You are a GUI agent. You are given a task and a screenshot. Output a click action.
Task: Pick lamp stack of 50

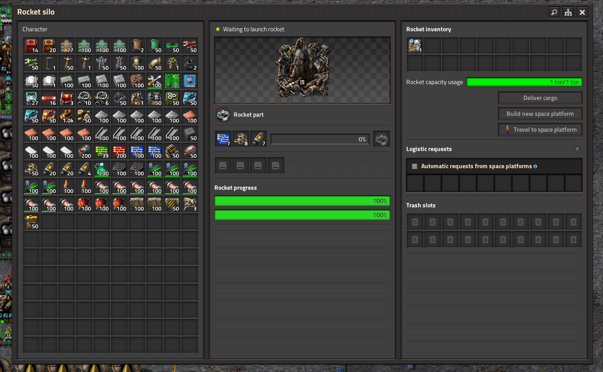(x=31, y=81)
